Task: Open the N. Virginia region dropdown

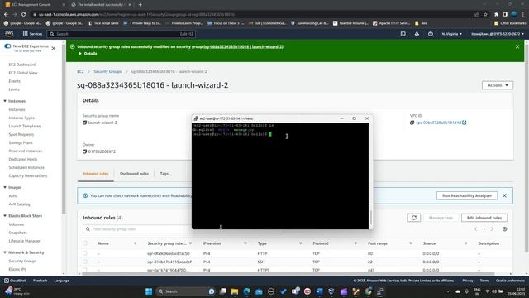Action: point(451,34)
